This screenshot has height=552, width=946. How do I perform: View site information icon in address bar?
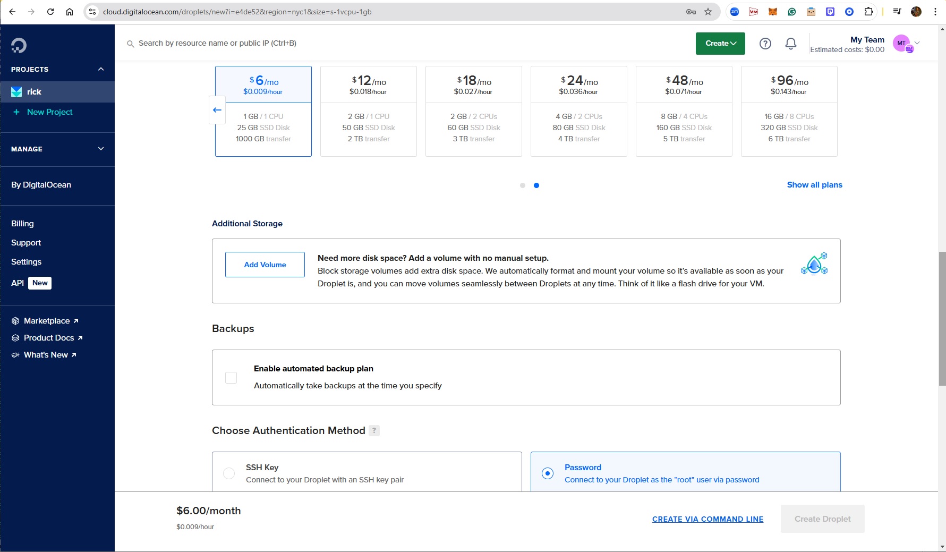[92, 12]
